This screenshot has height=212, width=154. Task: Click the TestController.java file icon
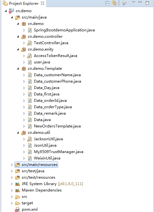tap(29, 43)
